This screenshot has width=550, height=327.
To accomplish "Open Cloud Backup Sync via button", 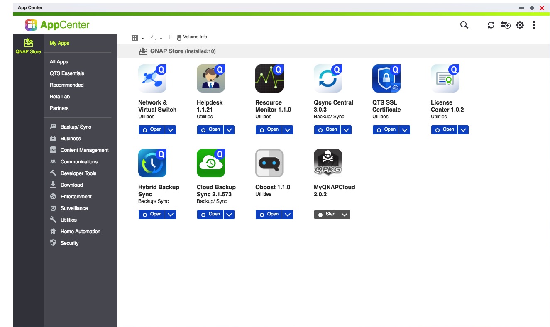I will (210, 215).
